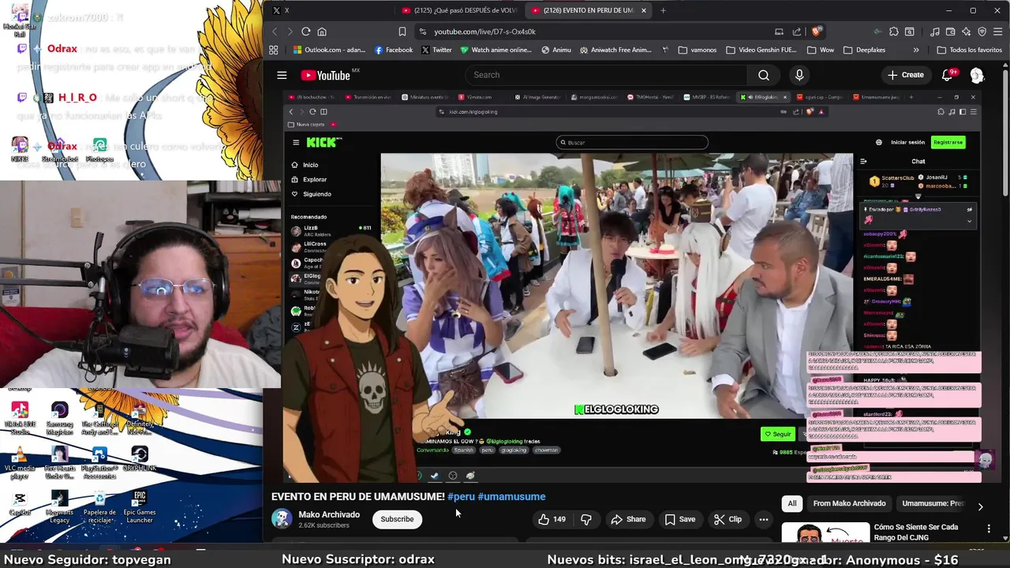Screen dimensions: 1010x568
Task: Bookmark this page with the bookmark icon
Action: pyautogui.click(x=402, y=32)
